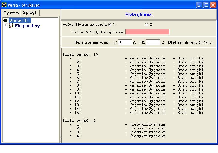The image size is (218, 153).
Task: Click input row 7: Wejścia/Wyjścia
Action: click(x=147, y=82)
